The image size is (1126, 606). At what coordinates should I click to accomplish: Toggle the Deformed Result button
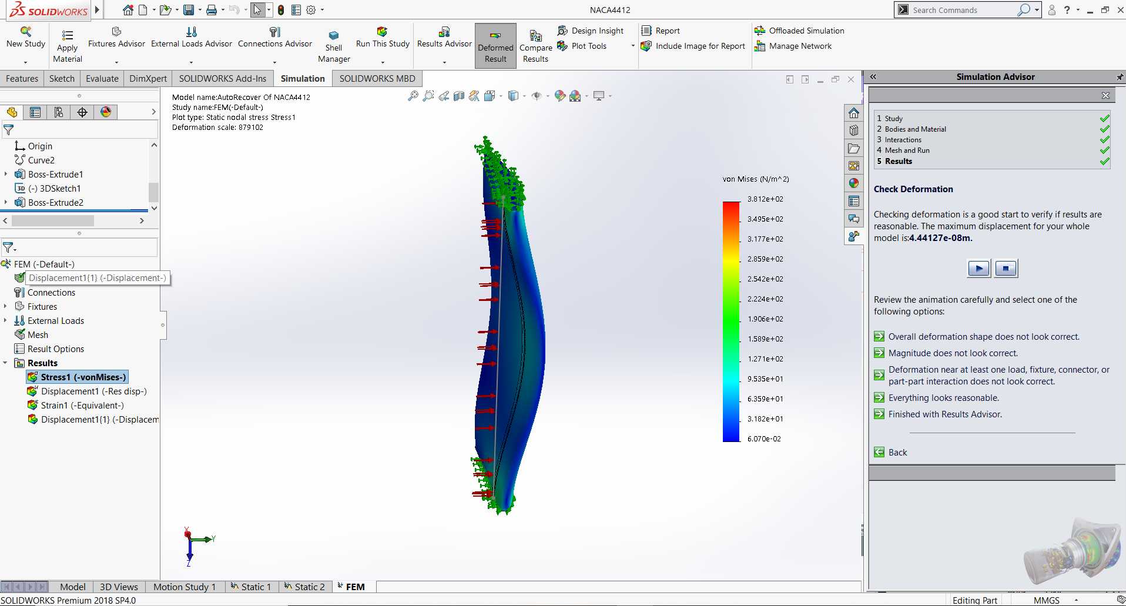pos(495,46)
